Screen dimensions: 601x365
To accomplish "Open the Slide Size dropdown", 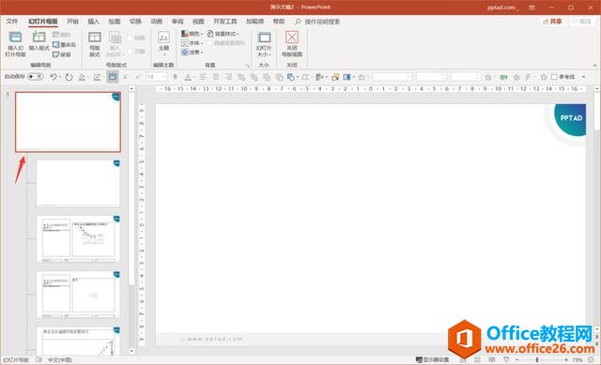I will coord(264,44).
